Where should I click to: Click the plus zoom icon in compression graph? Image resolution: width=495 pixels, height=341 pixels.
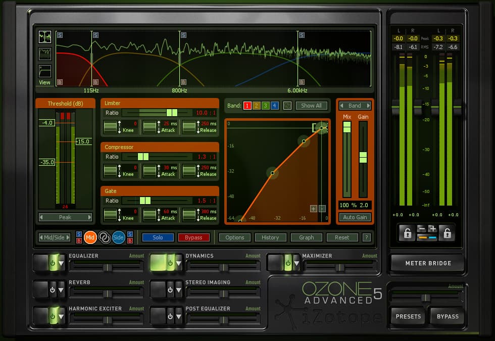(313, 209)
